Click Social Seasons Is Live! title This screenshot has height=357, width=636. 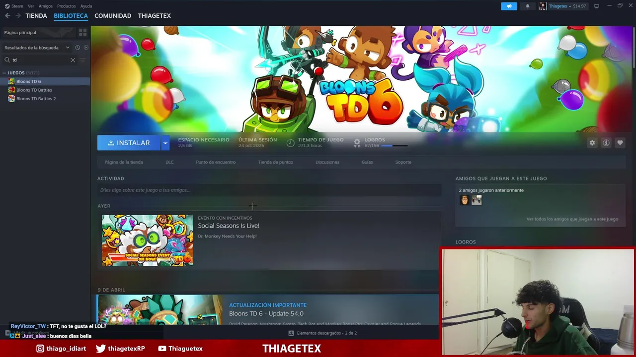229,226
